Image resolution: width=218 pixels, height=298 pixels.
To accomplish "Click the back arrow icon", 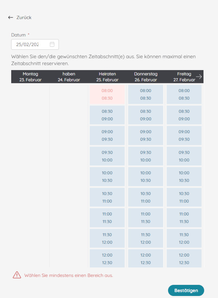I will [x=11, y=17].
